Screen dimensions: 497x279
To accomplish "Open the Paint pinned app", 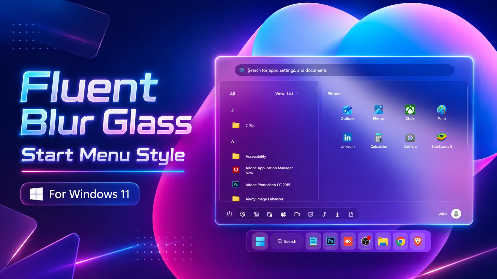I will tap(442, 113).
